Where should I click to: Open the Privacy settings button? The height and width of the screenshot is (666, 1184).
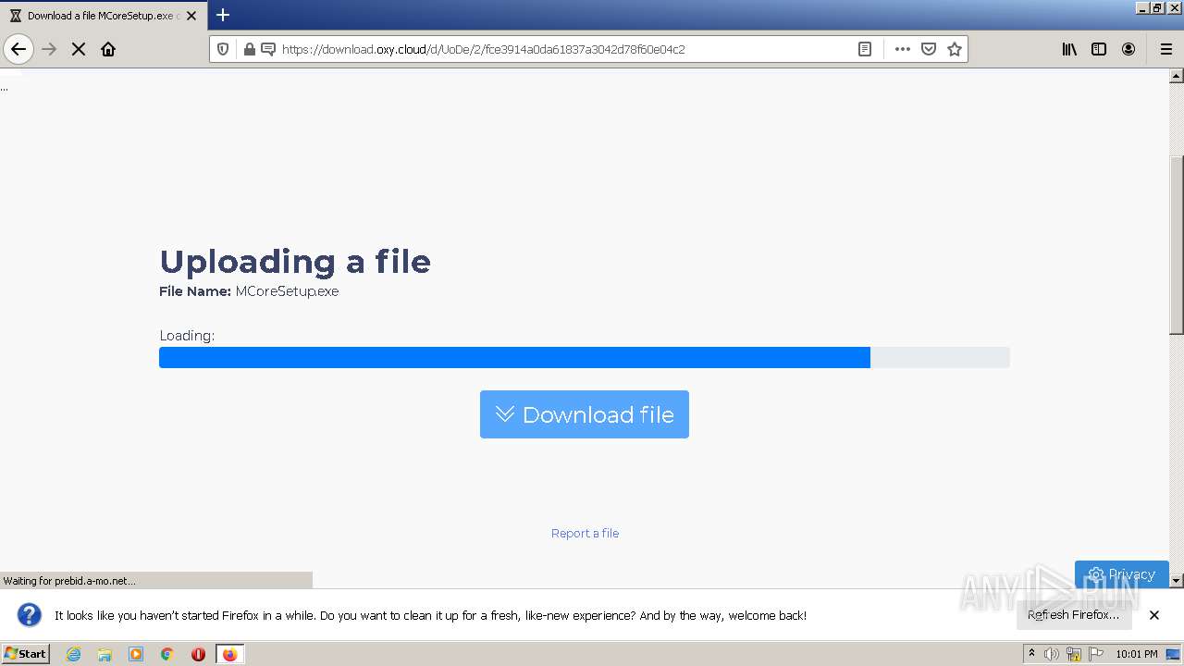1121,573
